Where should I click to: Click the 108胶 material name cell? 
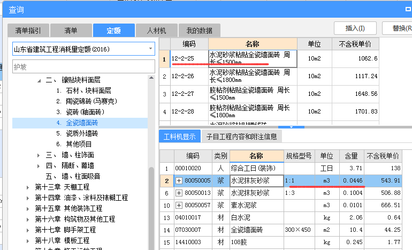[x=257, y=242]
